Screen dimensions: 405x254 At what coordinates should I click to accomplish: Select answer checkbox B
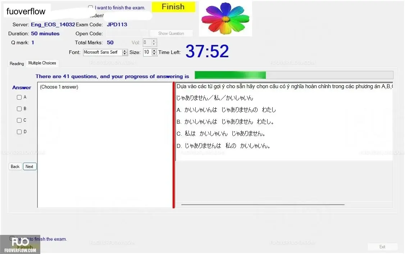pos(19,109)
